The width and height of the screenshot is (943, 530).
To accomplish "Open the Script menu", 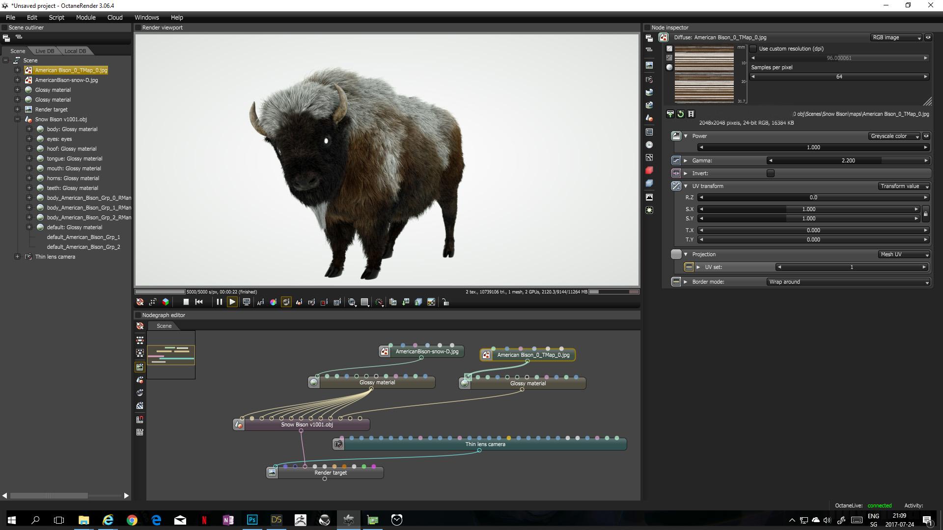I will 56,17.
